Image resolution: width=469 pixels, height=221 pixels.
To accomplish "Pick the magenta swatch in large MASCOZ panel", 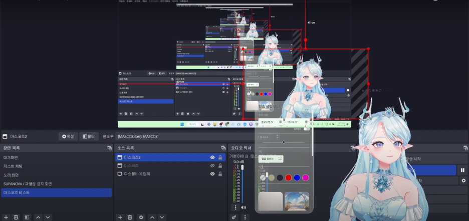I will pyautogui.click(x=305, y=177).
